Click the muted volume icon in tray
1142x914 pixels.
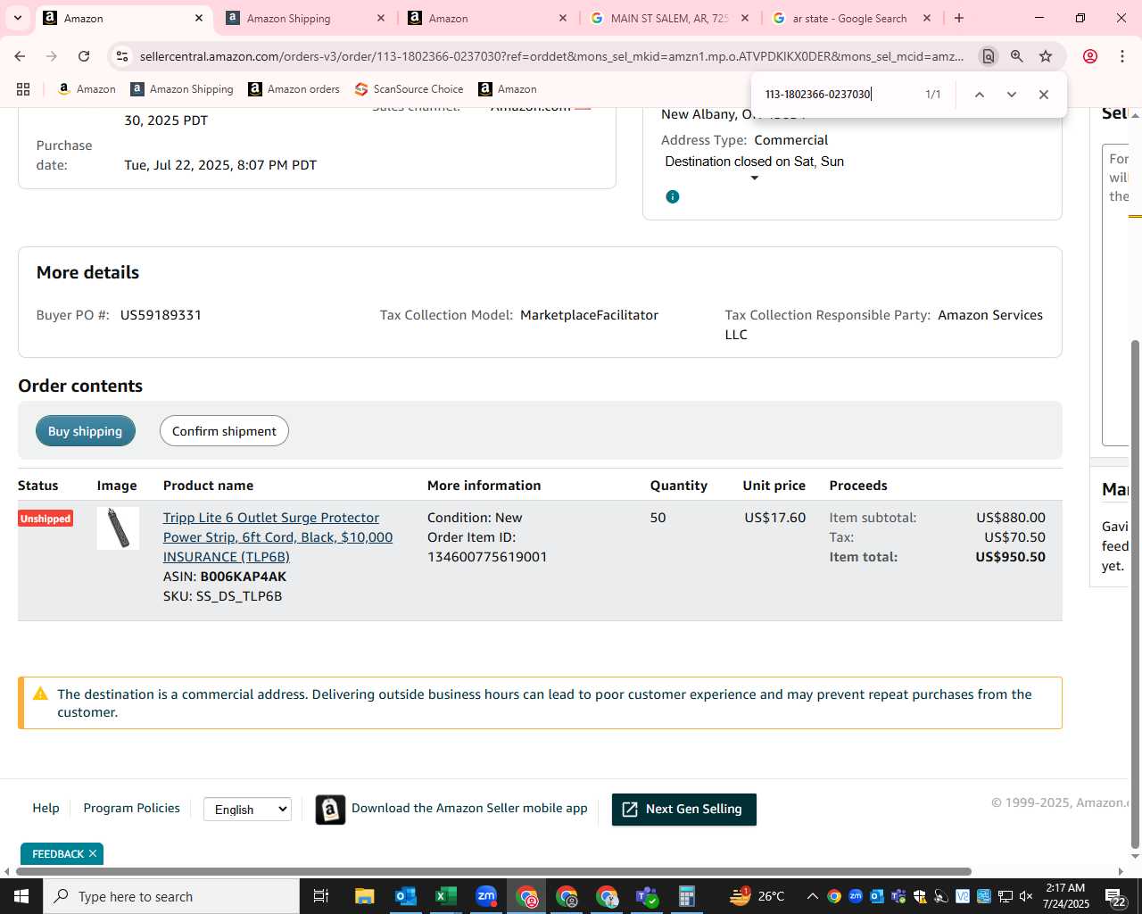click(1026, 896)
